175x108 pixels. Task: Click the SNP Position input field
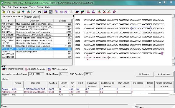(x=88, y=74)
